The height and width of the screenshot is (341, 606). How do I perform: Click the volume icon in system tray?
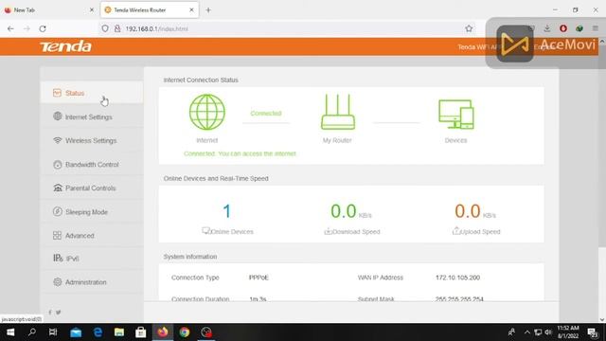tap(548, 332)
